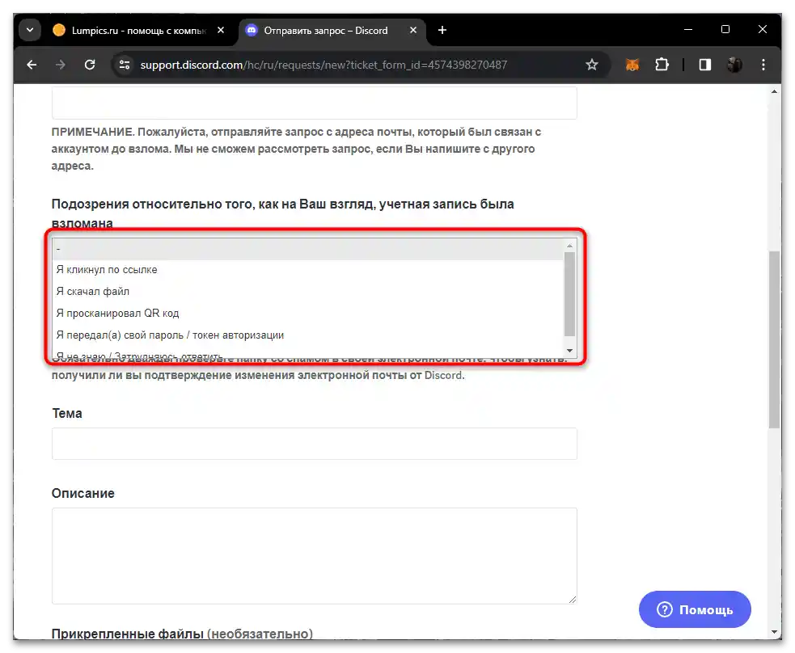The width and height of the screenshot is (795, 653).
Task: Reload the Discord support page
Action: [90, 65]
